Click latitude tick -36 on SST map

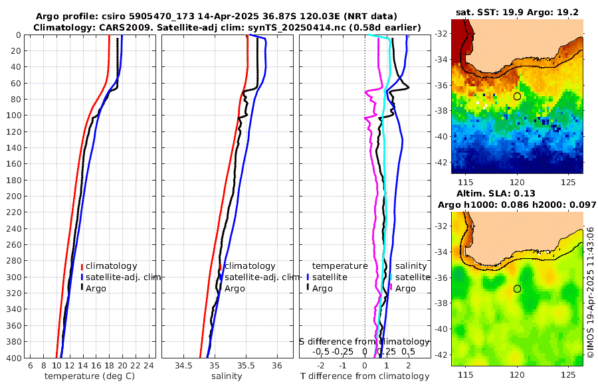point(442,86)
